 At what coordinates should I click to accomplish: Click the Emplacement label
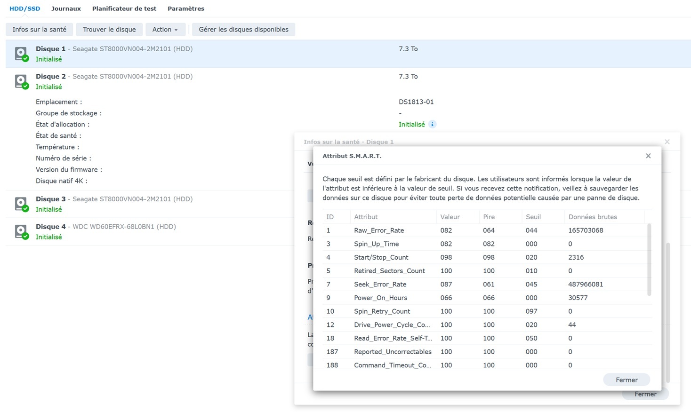coord(59,102)
